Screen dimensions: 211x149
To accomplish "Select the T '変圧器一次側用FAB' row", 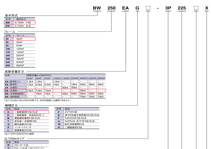I will [26, 121].
